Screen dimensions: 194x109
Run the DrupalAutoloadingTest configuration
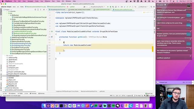(x=108, y=7)
